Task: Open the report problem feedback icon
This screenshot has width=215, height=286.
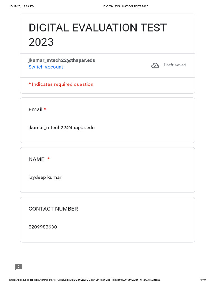Action: 18,267
